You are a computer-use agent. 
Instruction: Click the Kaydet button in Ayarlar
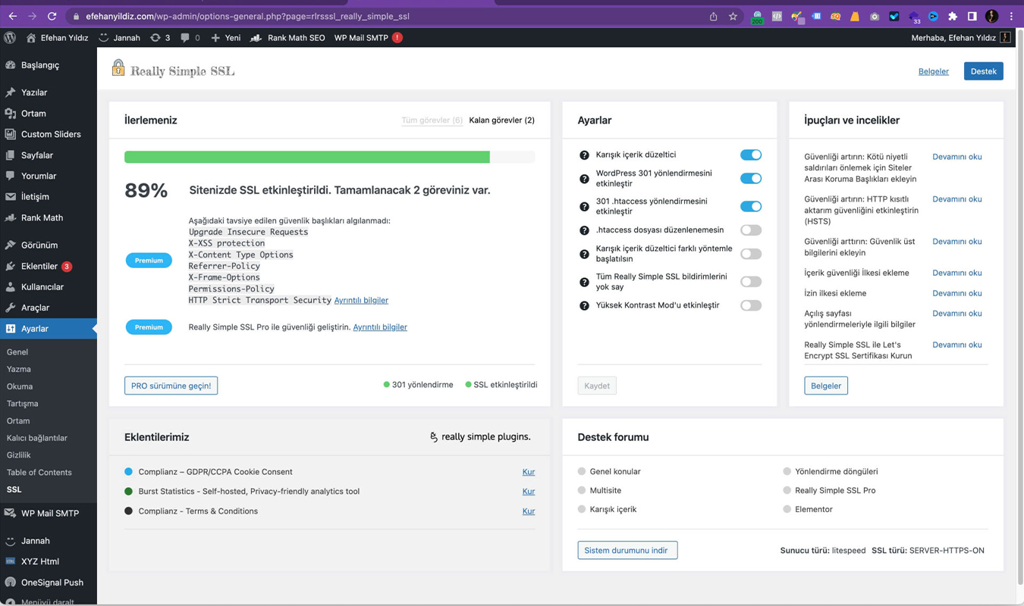597,386
